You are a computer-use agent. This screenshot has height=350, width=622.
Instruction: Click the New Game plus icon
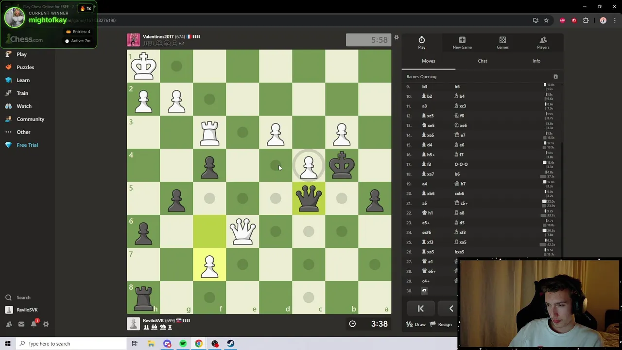[x=462, y=43]
